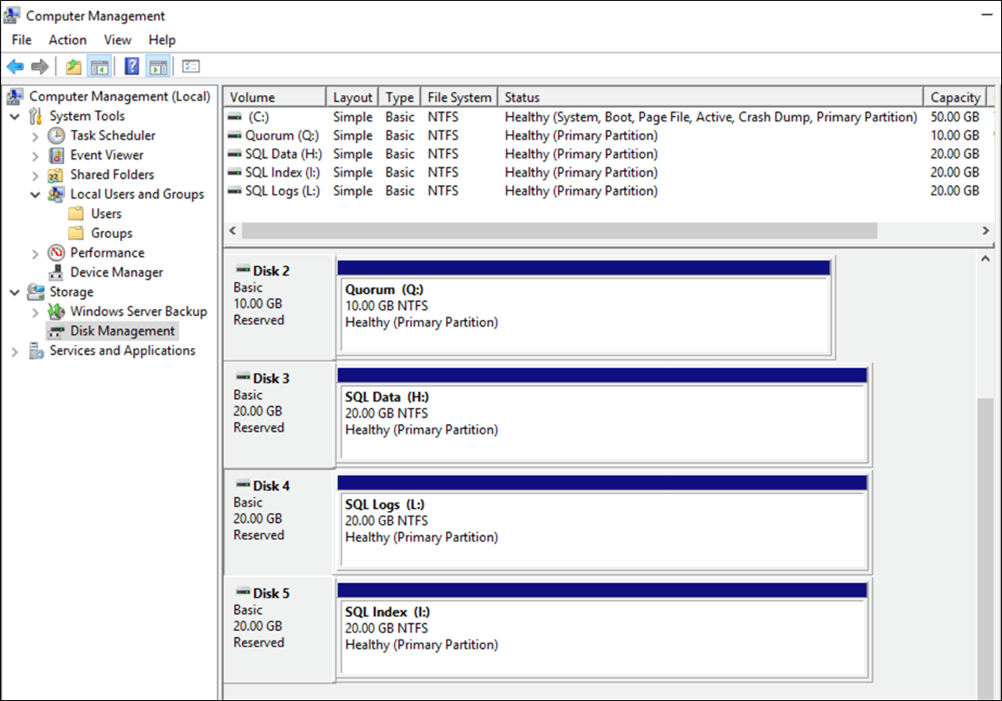Screen dimensions: 1002x701
Task: Click the Back navigation arrow in the toolbar
Action: [x=14, y=66]
